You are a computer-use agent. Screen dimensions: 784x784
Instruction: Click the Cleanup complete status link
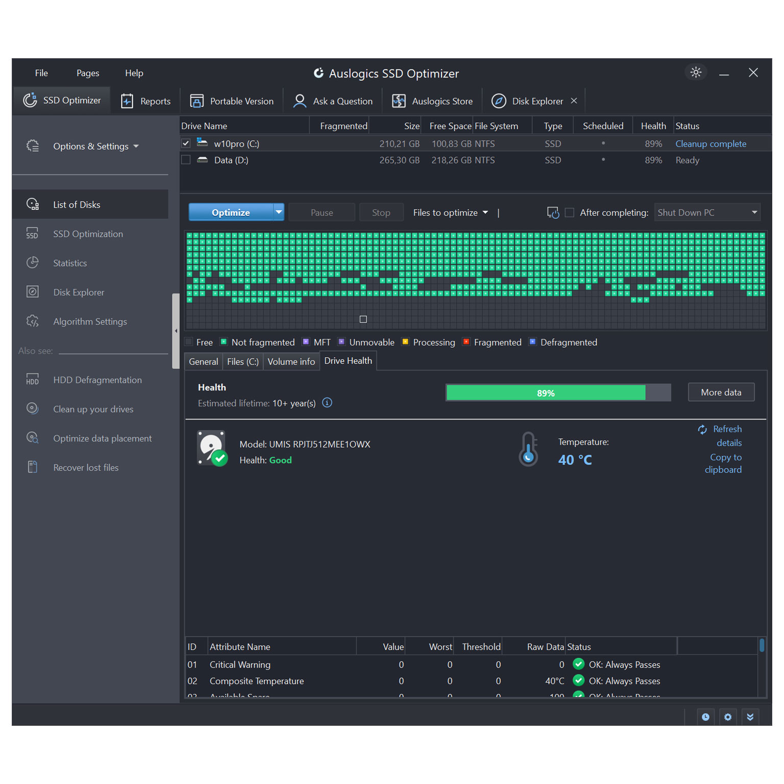710,144
